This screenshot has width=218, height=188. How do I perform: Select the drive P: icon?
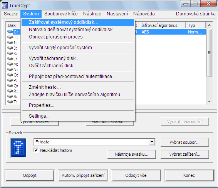coord(10,80)
